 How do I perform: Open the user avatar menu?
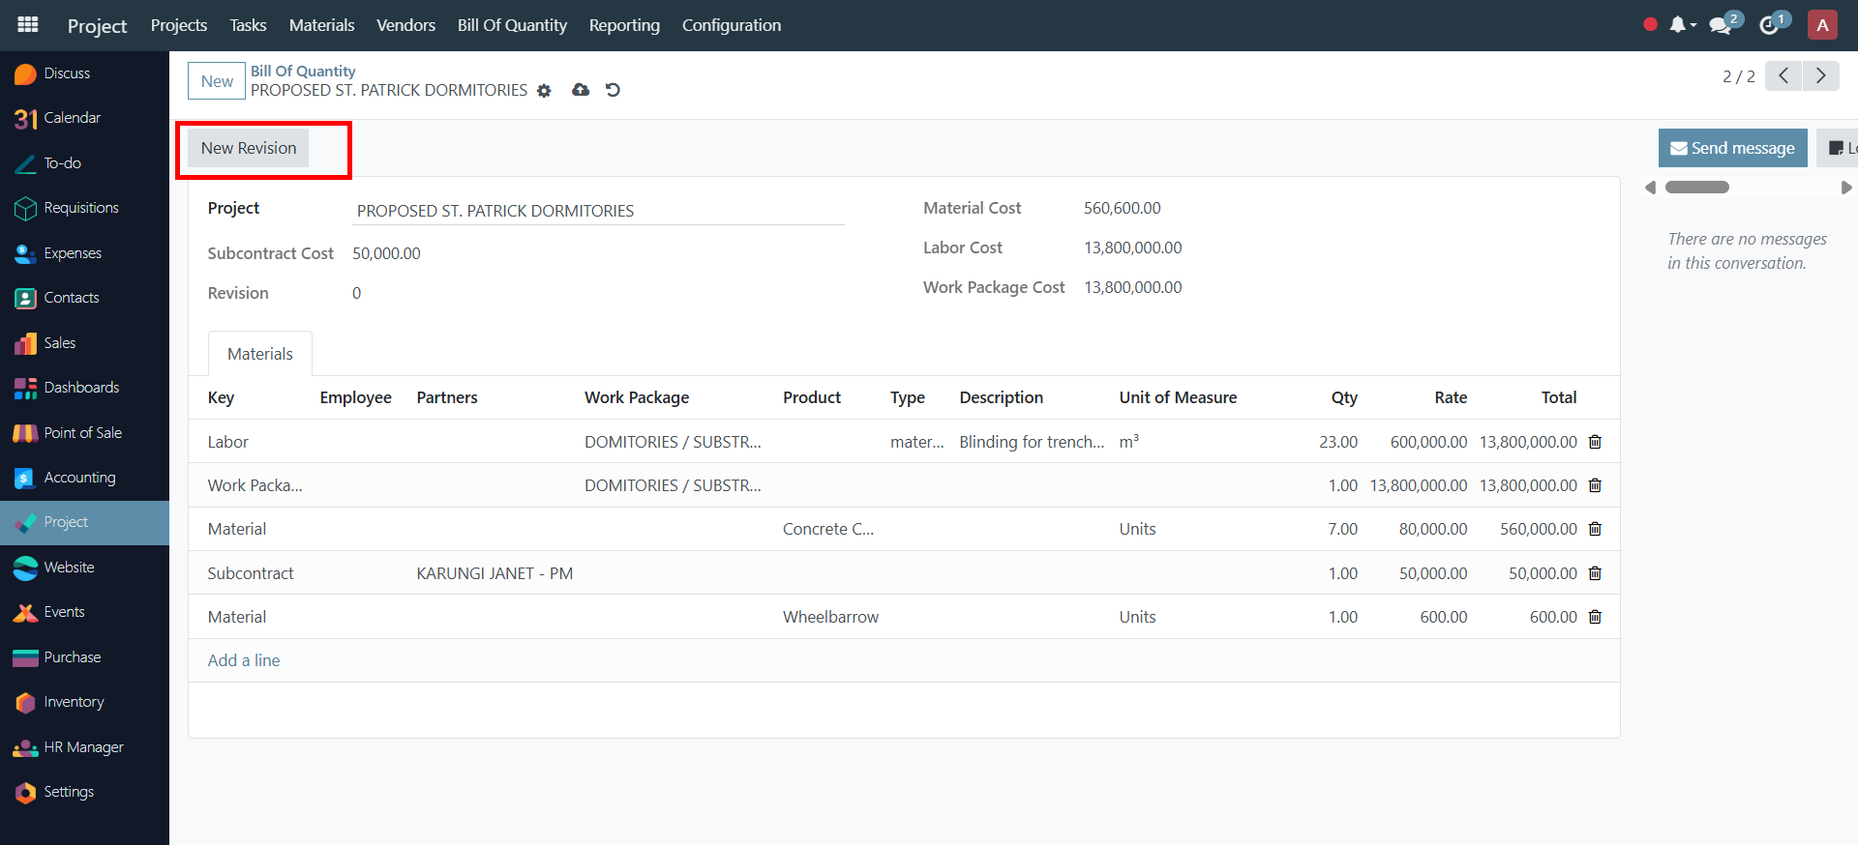click(x=1822, y=25)
